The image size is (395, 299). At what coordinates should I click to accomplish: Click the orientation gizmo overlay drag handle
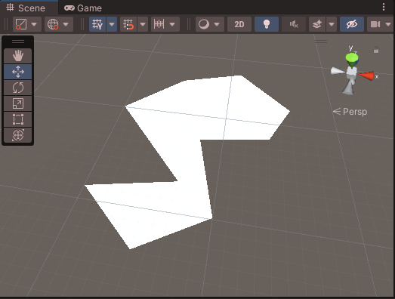tap(321, 42)
